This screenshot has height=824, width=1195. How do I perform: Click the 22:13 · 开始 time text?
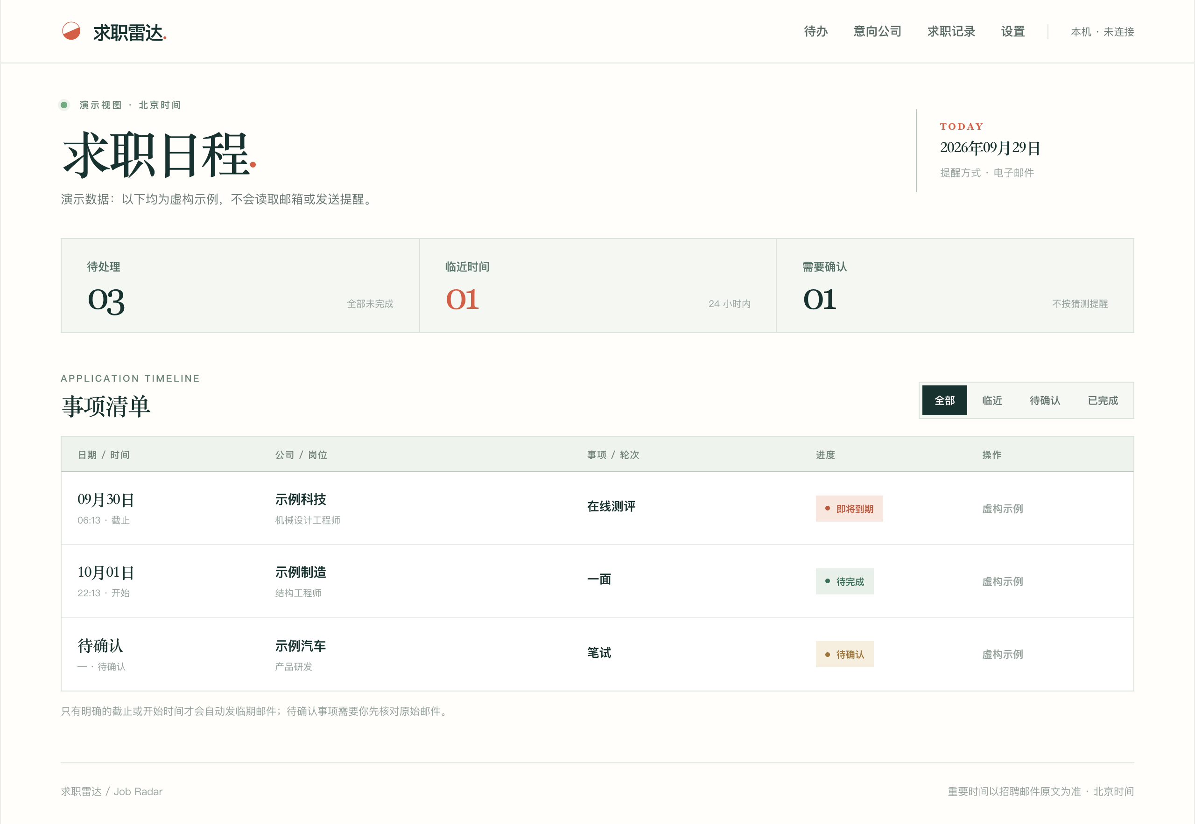pos(103,593)
